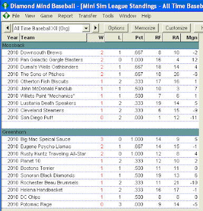Select San Diego Puff row
This screenshot has height=211, width=203.
[100, 118]
